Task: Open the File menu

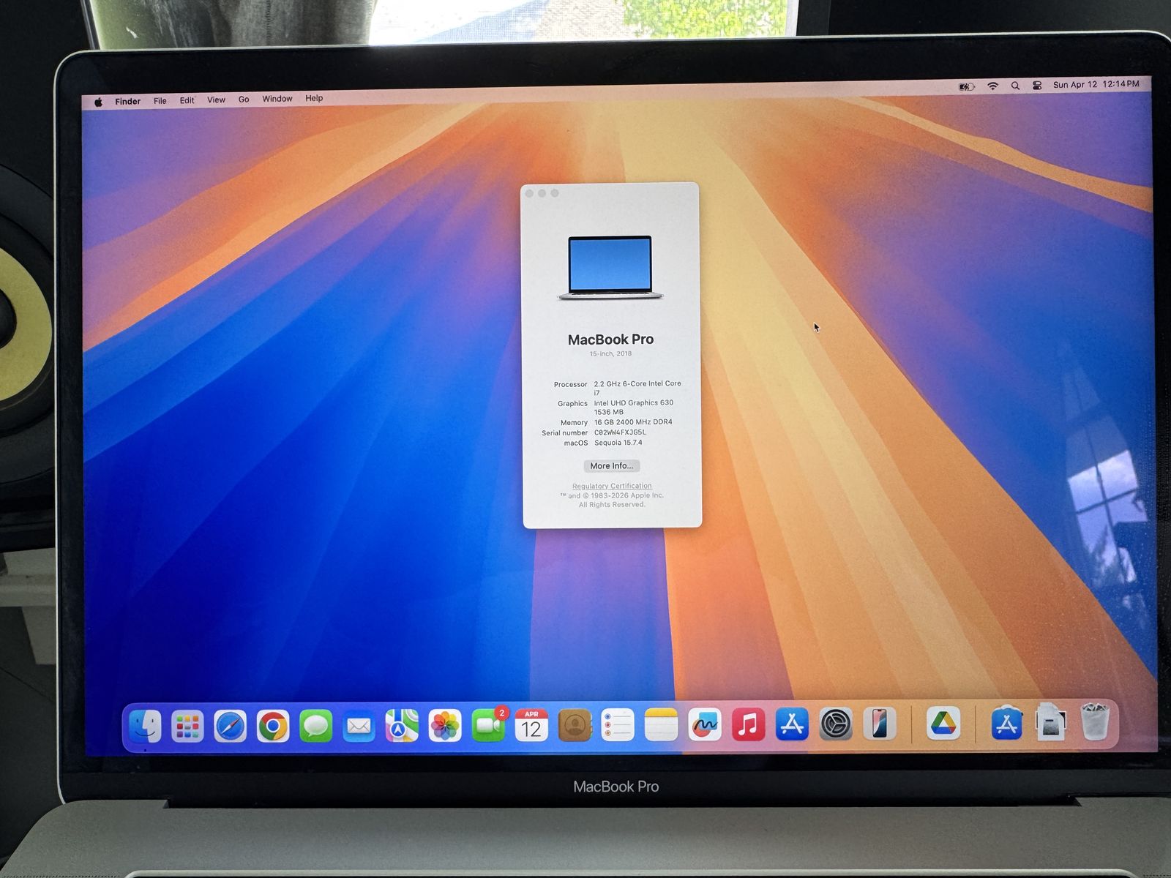Action: point(160,101)
